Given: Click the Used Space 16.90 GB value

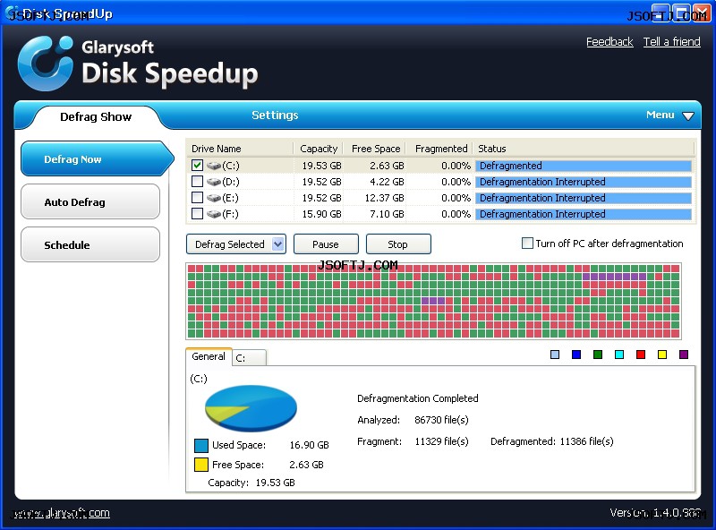Looking at the screenshot, I should coord(309,445).
